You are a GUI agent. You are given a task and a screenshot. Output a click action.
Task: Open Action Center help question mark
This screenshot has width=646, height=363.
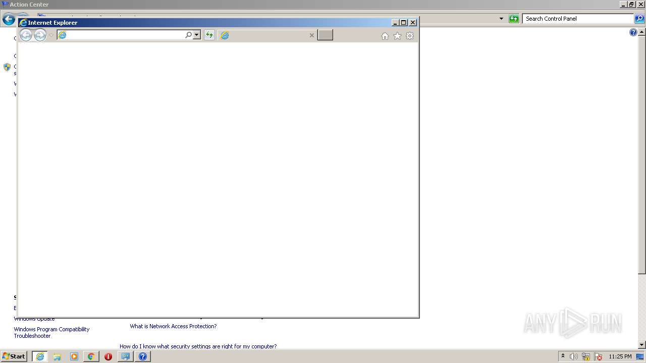633,32
